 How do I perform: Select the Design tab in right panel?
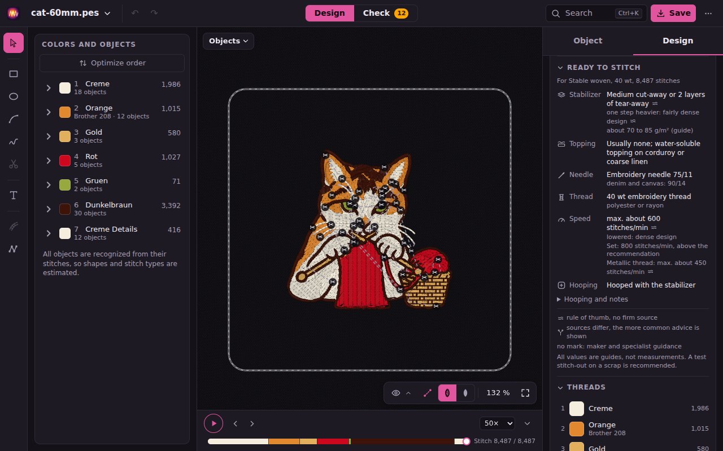(x=678, y=41)
